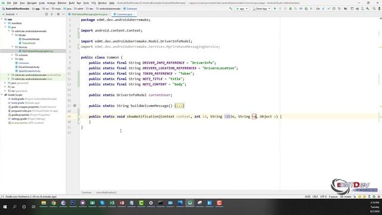Select MyFirebaseMessagingService in project tree

38,51
